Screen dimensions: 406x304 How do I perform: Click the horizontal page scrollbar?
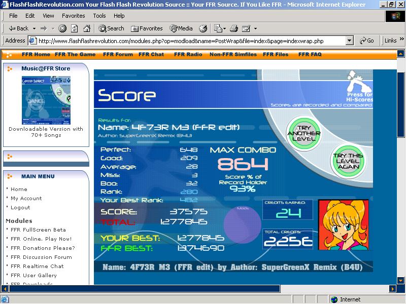point(145,288)
